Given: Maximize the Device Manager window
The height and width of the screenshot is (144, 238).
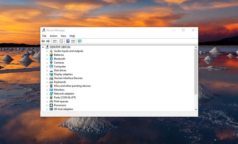Looking at the screenshot, I should 183,30.
